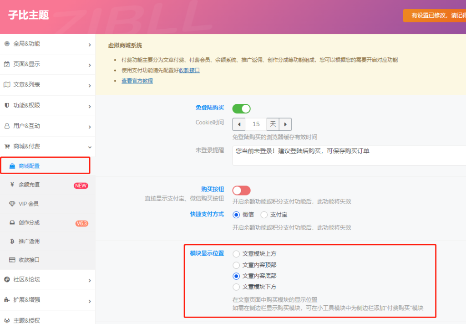Click the 子比主题 logo title
This screenshot has height=324, width=466.
click(29, 15)
